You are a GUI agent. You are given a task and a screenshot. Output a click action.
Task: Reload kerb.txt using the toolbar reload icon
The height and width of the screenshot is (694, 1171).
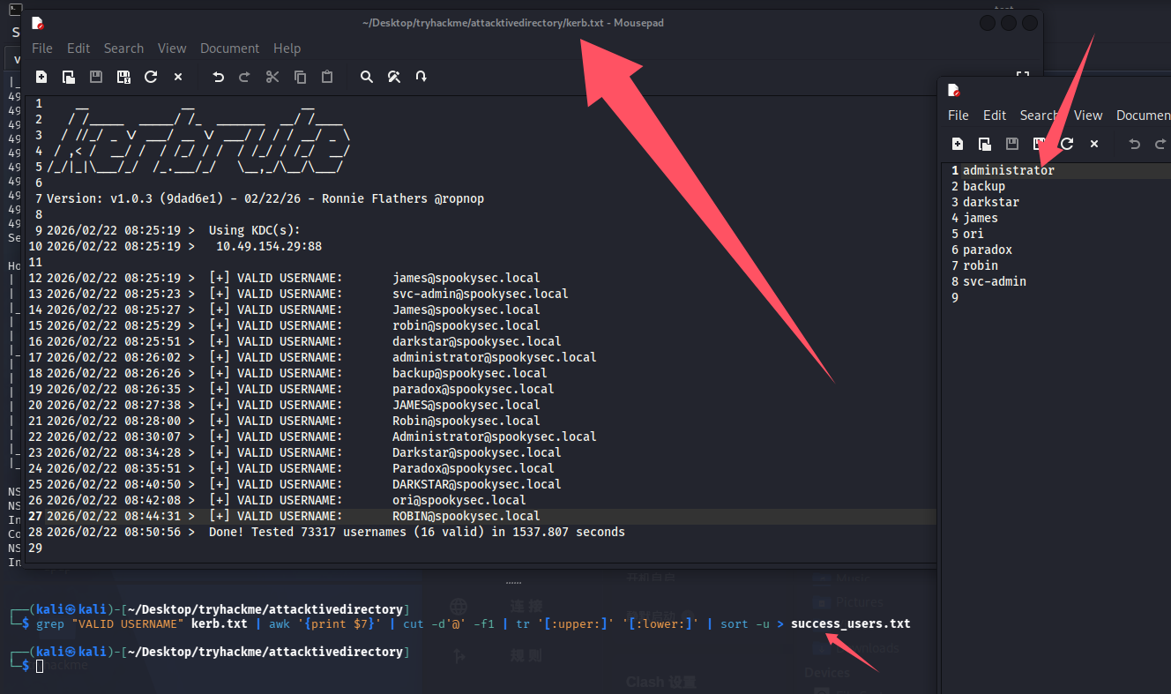tap(151, 78)
